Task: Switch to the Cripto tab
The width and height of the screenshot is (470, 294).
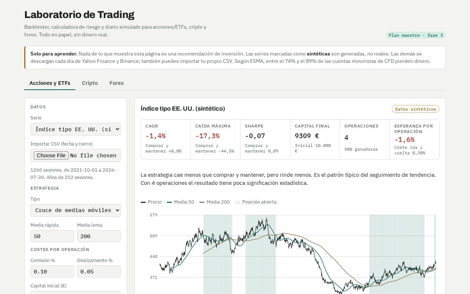Action: click(90, 83)
